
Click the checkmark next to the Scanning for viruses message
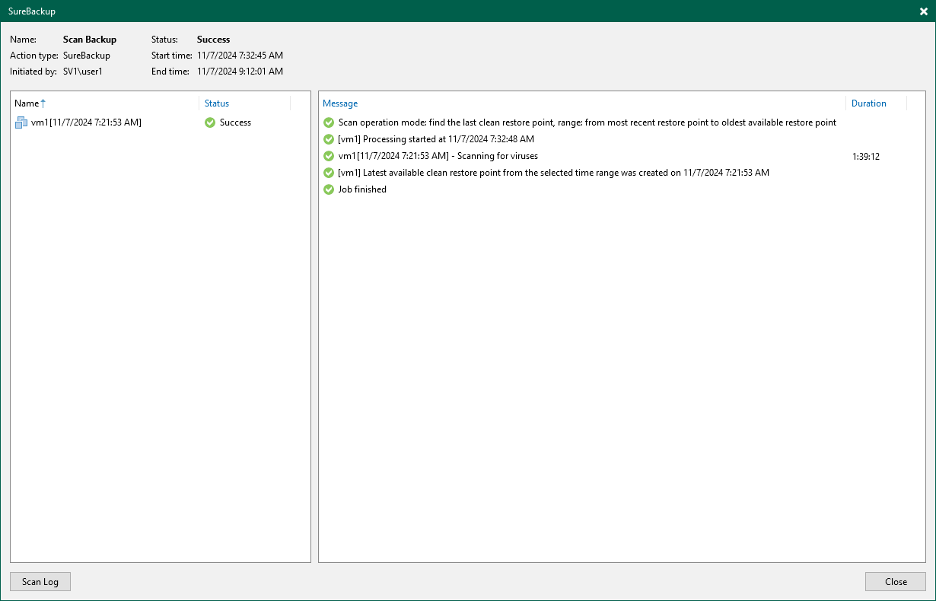tap(328, 155)
